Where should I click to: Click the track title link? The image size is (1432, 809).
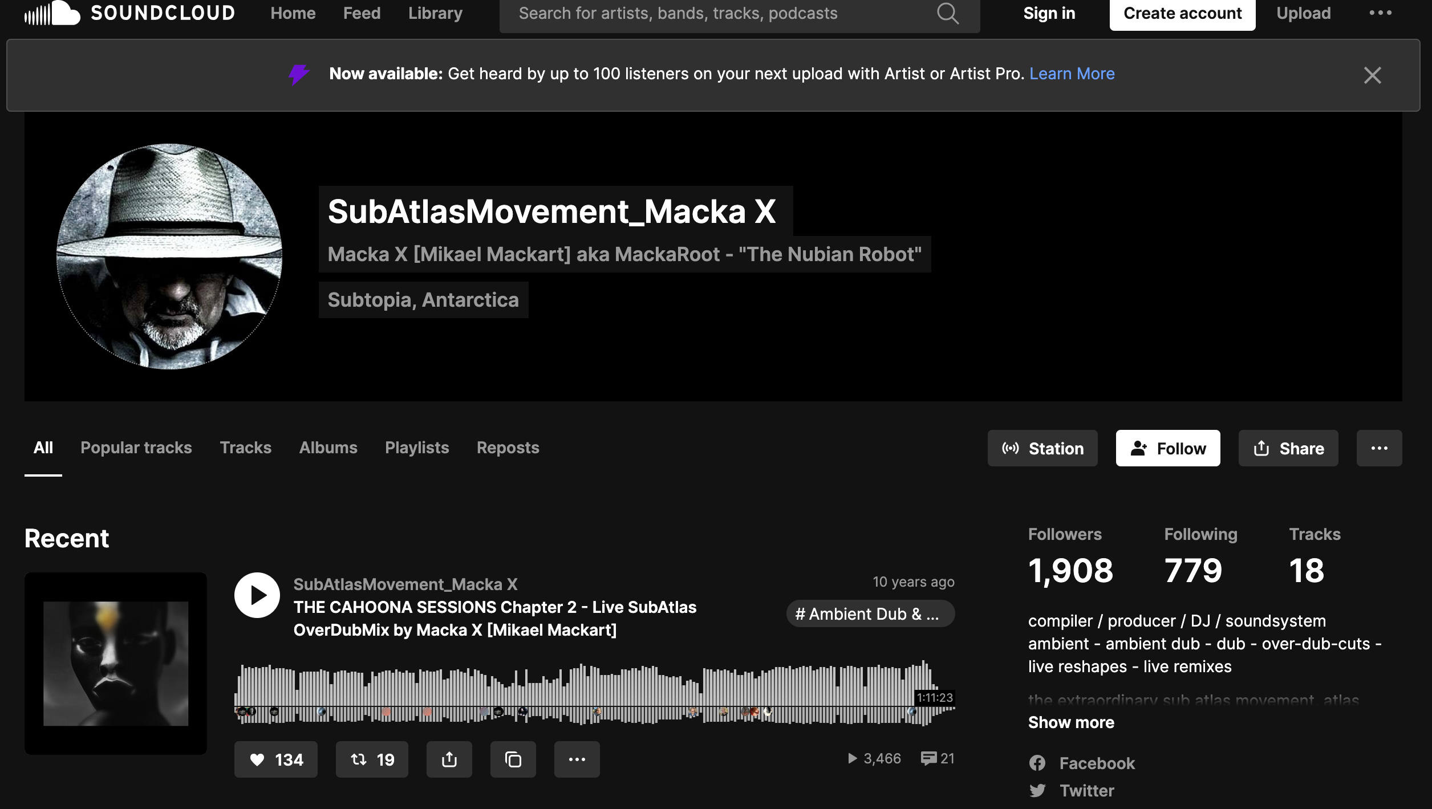click(494, 619)
